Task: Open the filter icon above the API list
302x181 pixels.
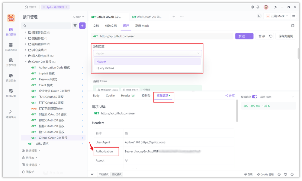Action: click(x=75, y=26)
